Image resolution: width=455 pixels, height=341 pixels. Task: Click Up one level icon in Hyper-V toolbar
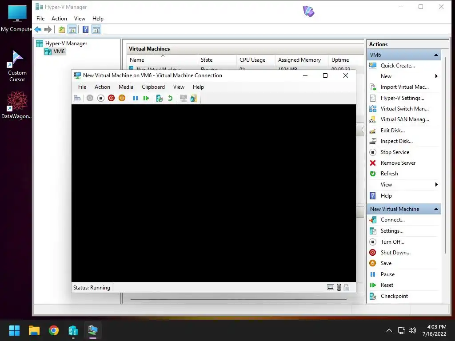point(61,29)
